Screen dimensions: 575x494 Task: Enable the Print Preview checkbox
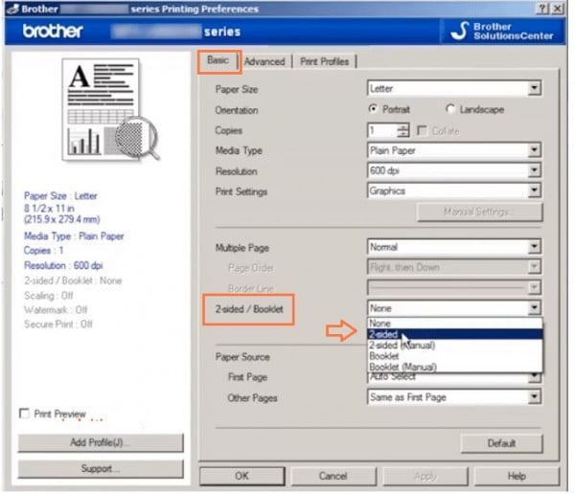pos(24,414)
